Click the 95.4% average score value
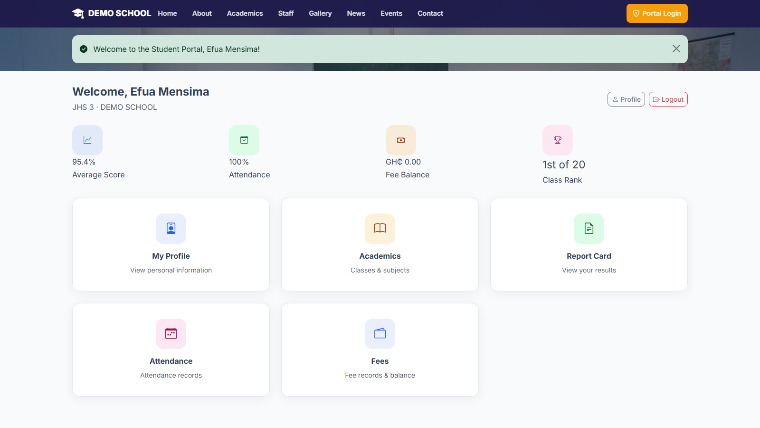Image resolution: width=760 pixels, height=428 pixels. [x=84, y=162]
